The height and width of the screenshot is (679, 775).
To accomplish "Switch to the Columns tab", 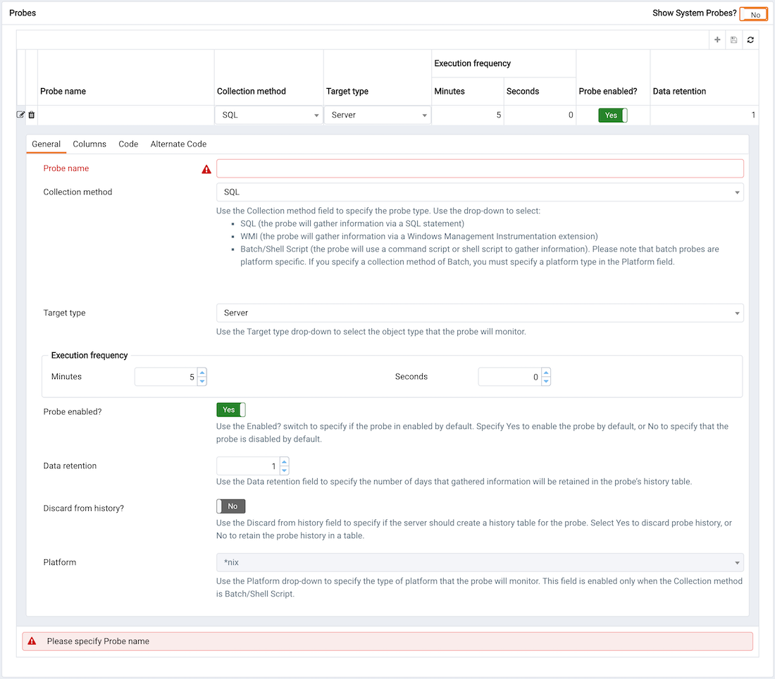I will pyautogui.click(x=89, y=144).
